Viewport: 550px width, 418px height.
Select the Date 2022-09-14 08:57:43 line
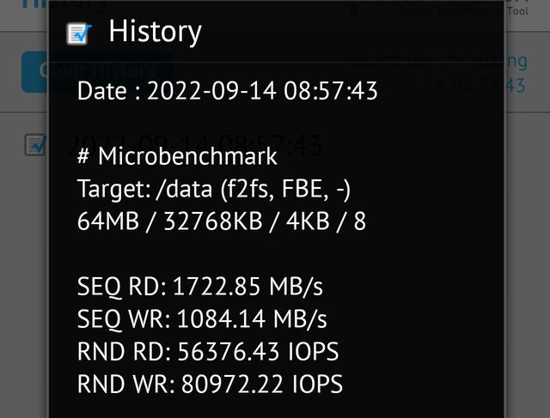[x=227, y=91]
